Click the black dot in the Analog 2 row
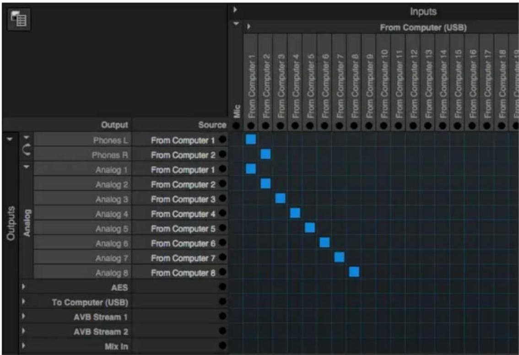The width and height of the screenshot is (519, 355). 223,183
